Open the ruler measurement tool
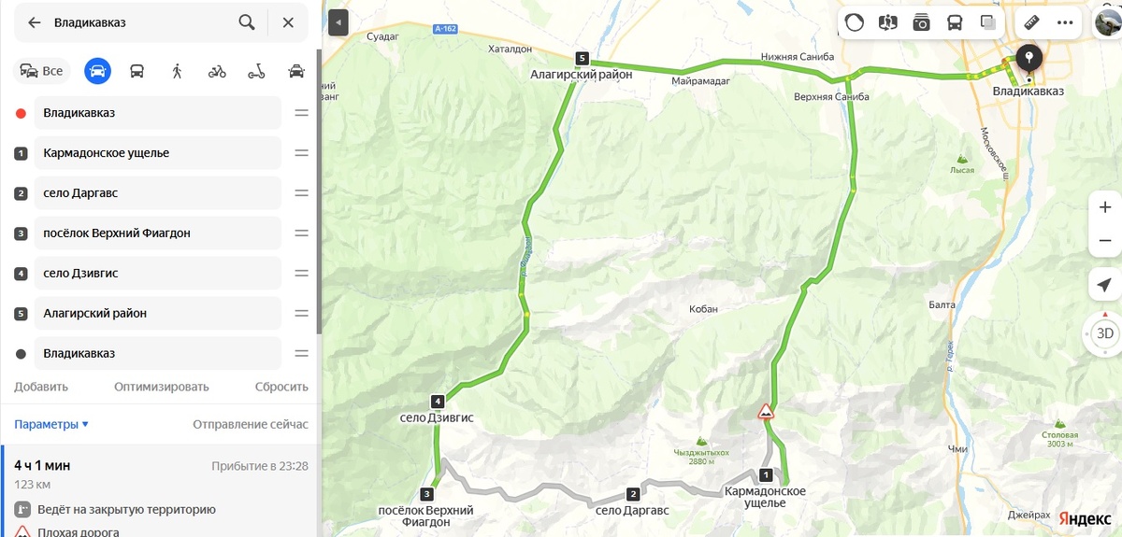Viewport: 1122px width, 537px height. pyautogui.click(x=1032, y=22)
